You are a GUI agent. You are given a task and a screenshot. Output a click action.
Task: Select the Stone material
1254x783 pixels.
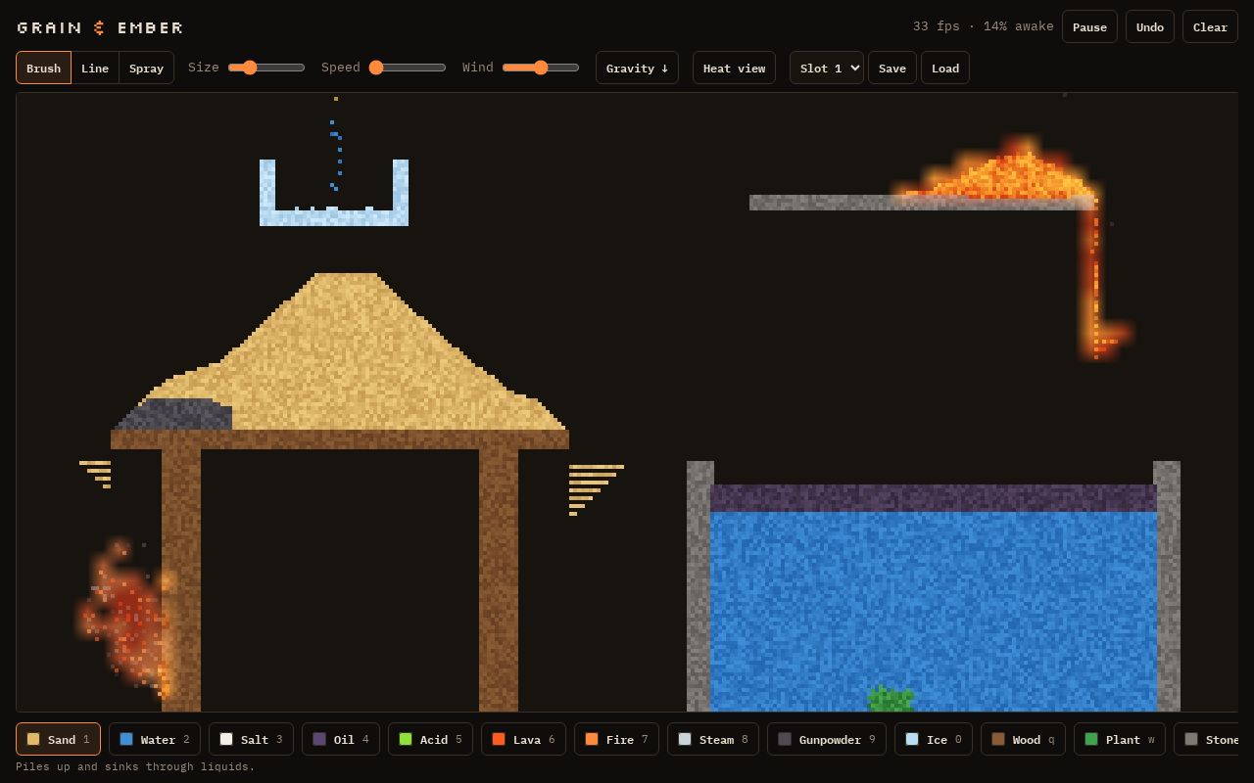click(x=1207, y=739)
